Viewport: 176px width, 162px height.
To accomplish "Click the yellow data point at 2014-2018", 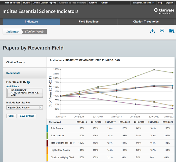I will 117,97.
